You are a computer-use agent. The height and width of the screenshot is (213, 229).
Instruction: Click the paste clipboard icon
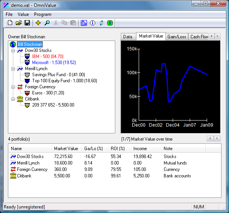pyautogui.click(x=73, y=23)
